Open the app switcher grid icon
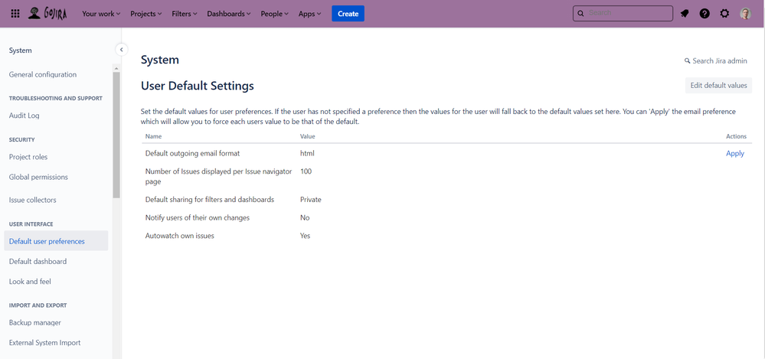 pos(15,14)
